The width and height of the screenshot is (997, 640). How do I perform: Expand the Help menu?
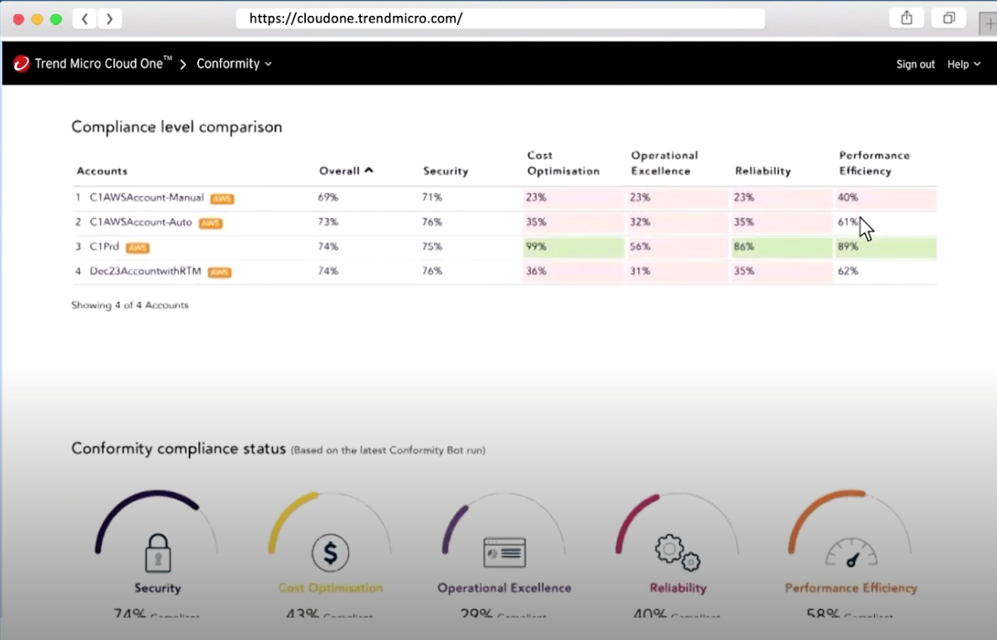click(964, 64)
